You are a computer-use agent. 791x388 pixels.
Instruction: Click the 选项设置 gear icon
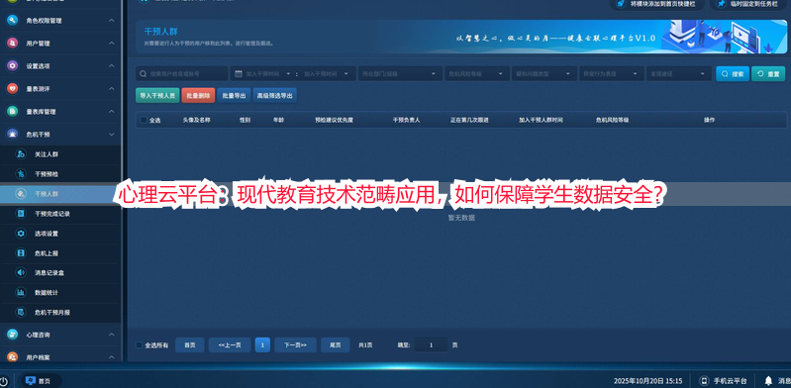tap(21, 234)
